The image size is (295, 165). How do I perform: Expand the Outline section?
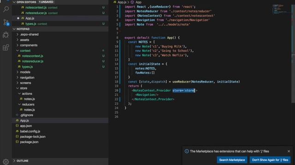click(x=14, y=161)
